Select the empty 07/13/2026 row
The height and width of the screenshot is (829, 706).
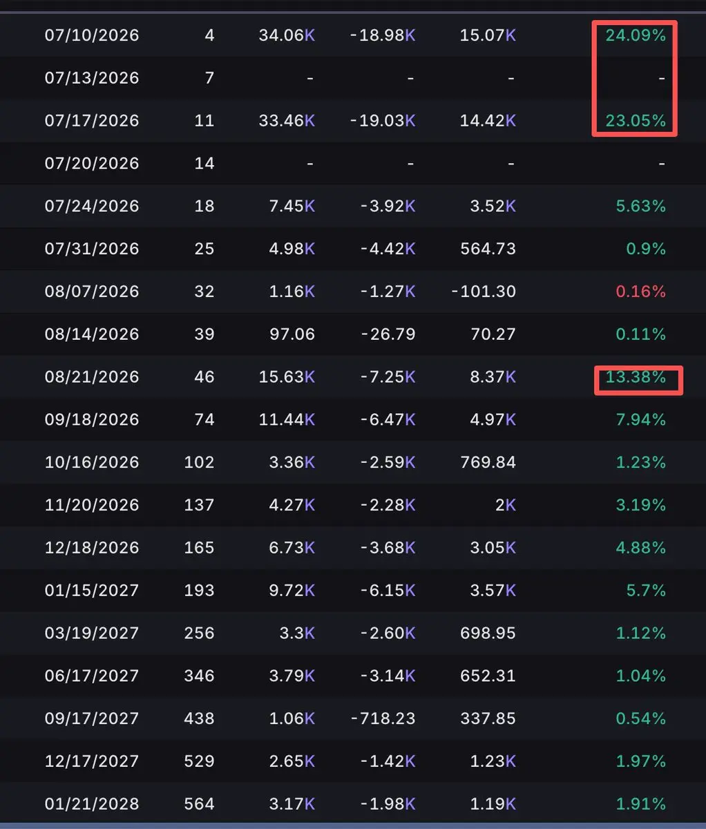coord(353,78)
